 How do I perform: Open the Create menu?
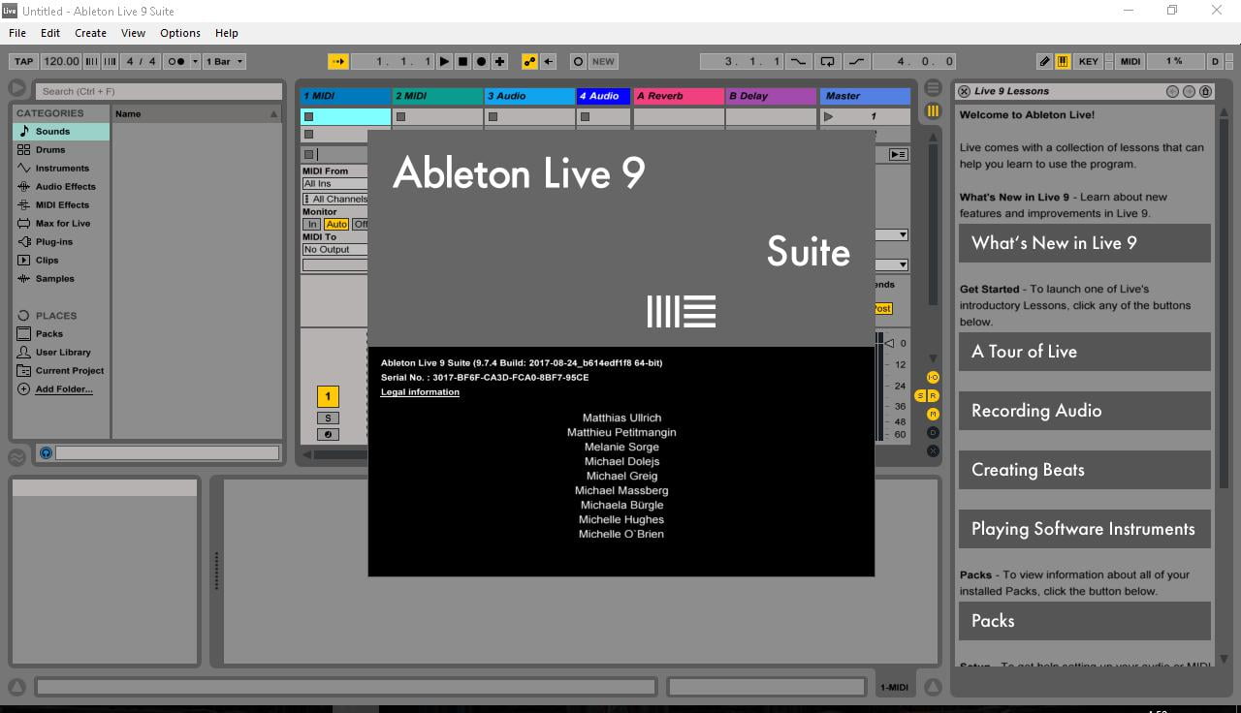90,33
